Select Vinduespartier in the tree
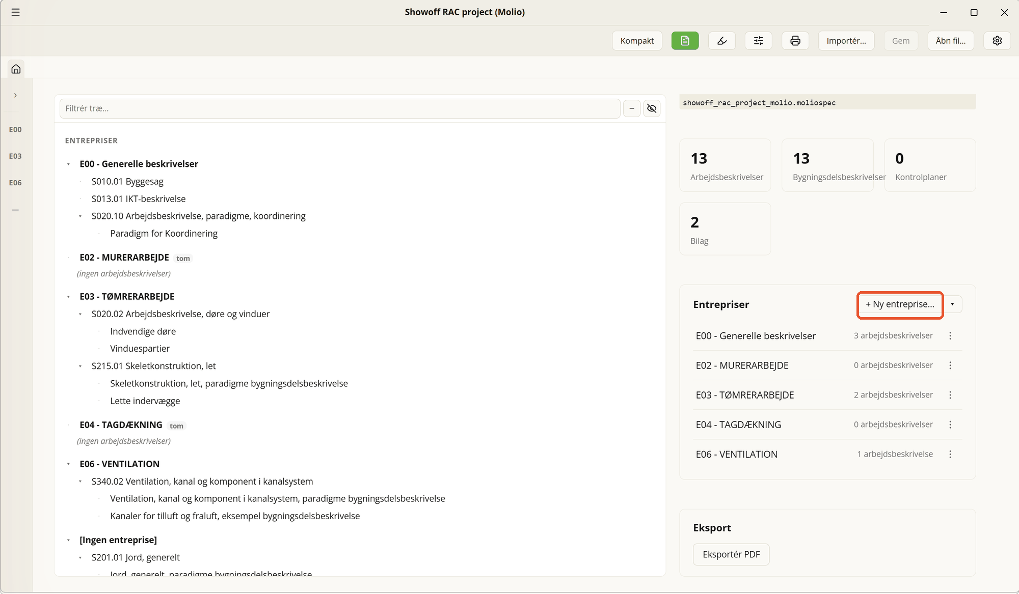Viewport: 1019px width, 594px height. click(x=140, y=349)
